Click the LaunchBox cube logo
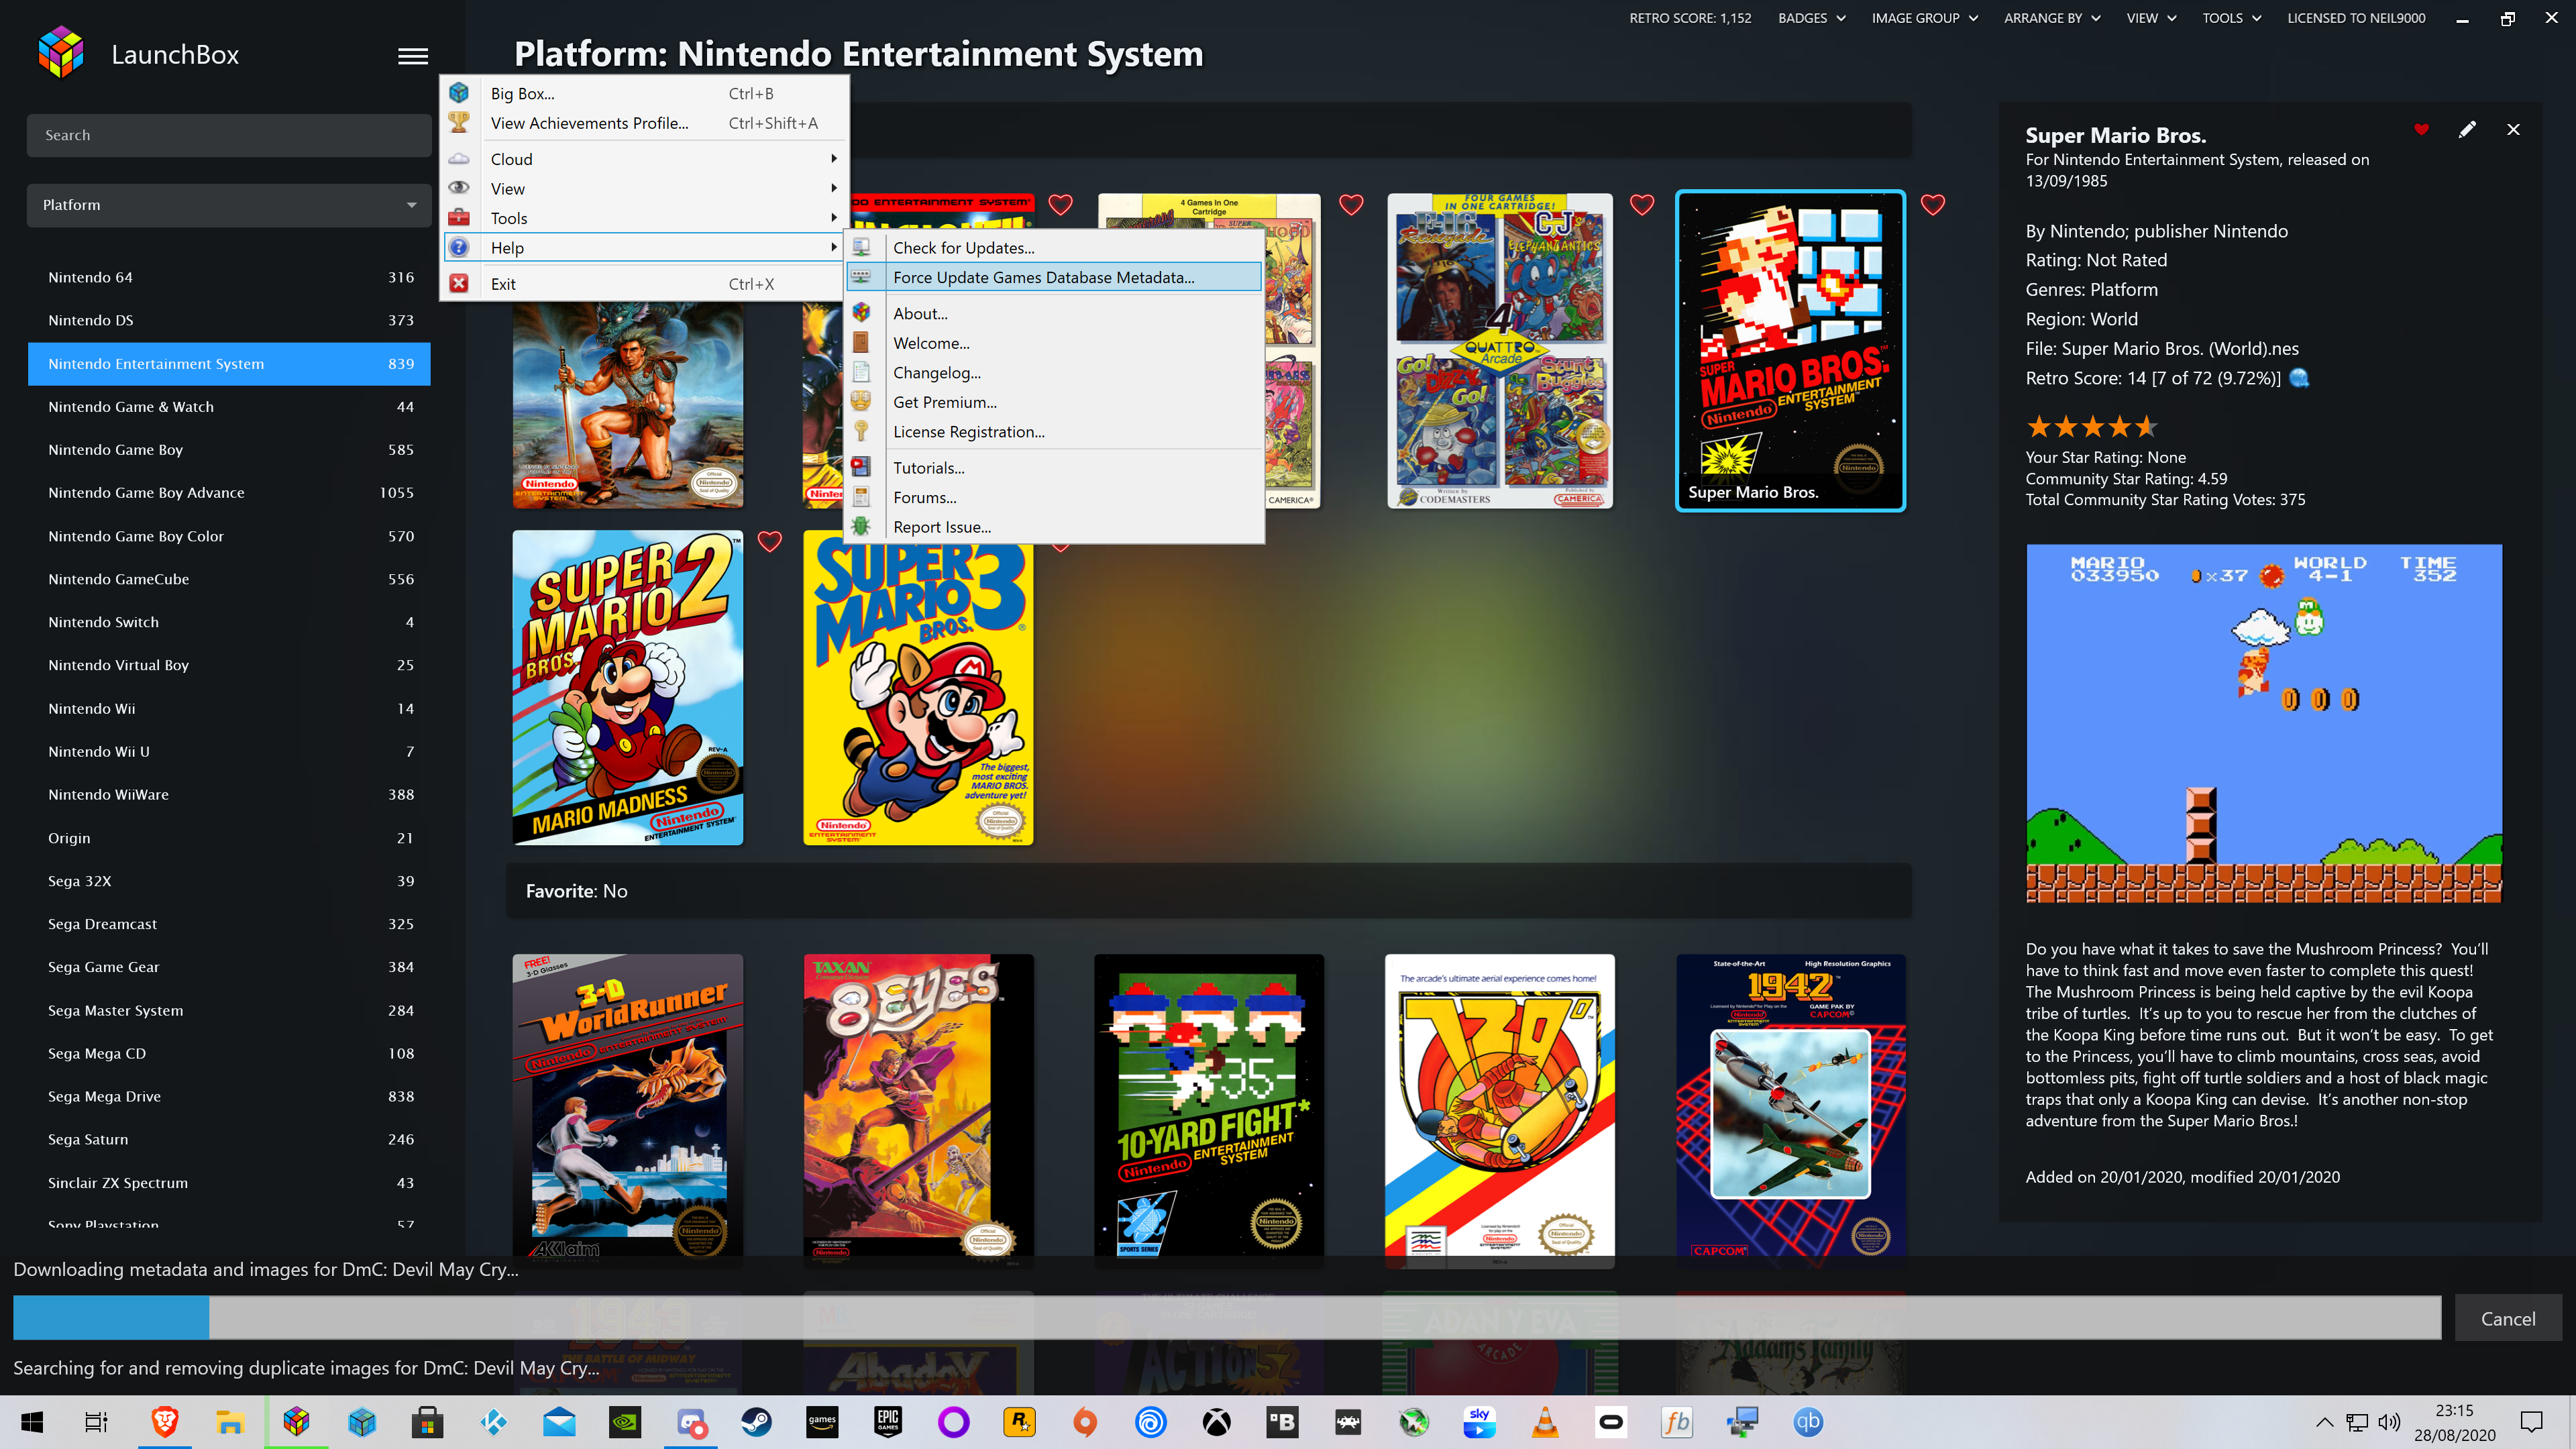2576x1449 pixels. 61,52
